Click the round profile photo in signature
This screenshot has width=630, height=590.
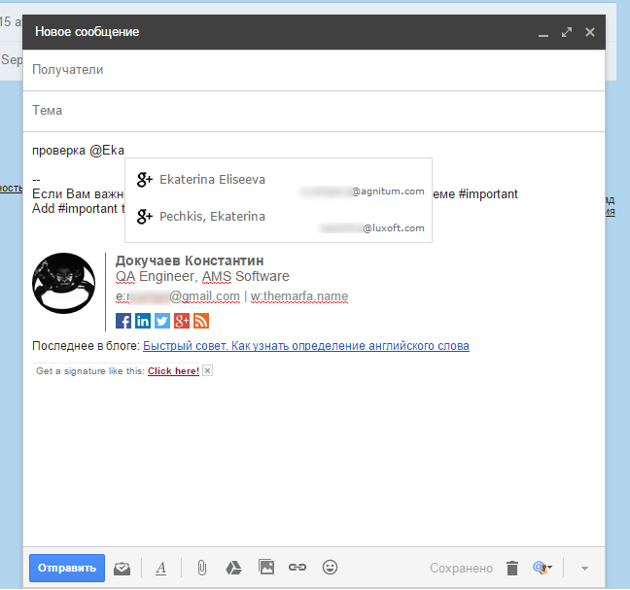(63, 283)
